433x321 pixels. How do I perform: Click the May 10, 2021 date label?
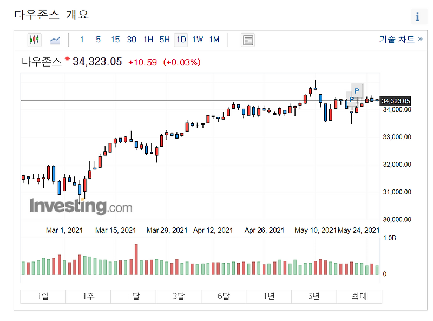pos(316,231)
